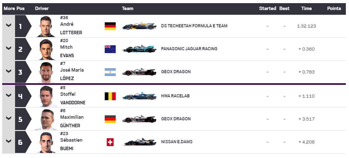Click the Argentina flag icon

110,72
